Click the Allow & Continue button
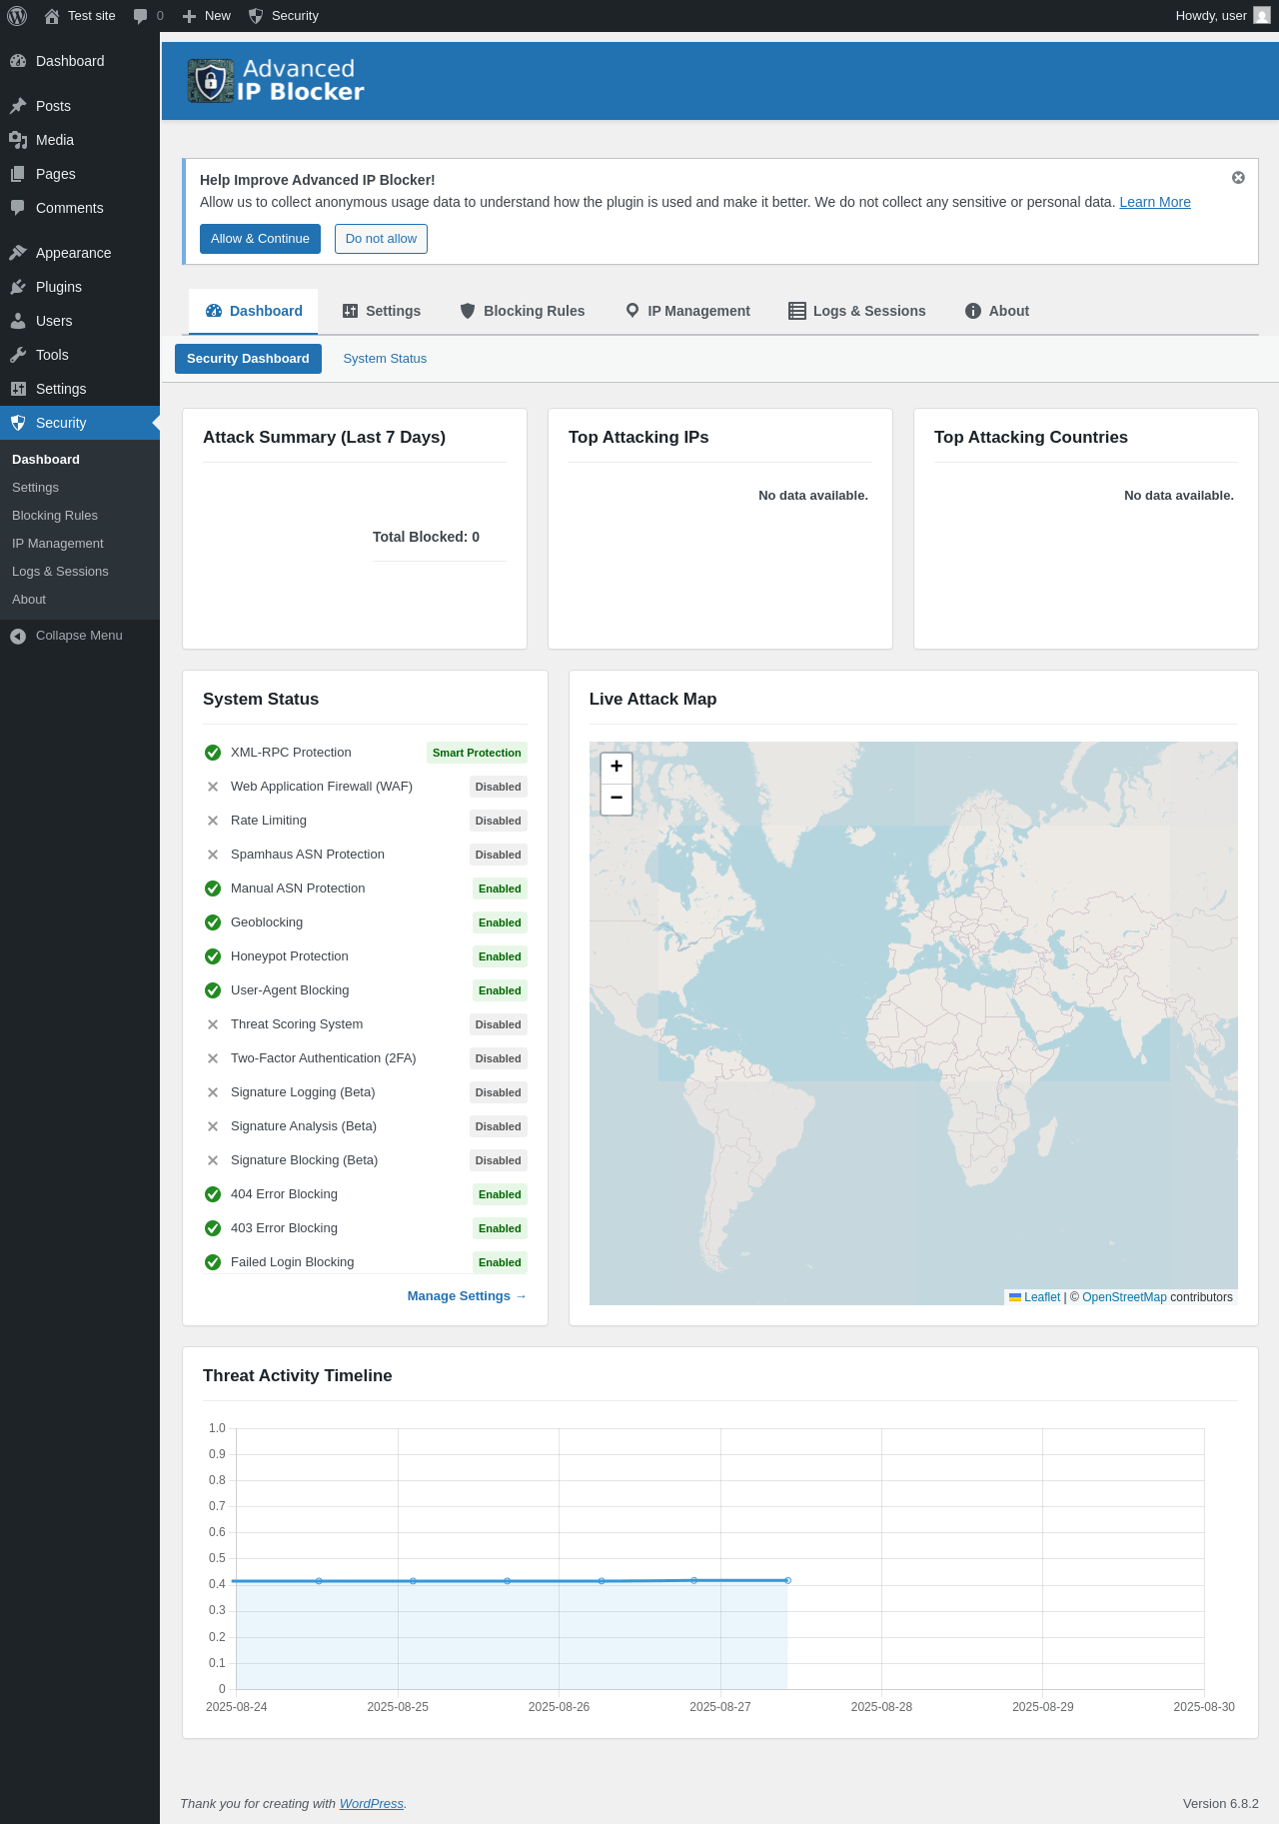Image resolution: width=1279 pixels, height=1824 pixels. coord(260,239)
